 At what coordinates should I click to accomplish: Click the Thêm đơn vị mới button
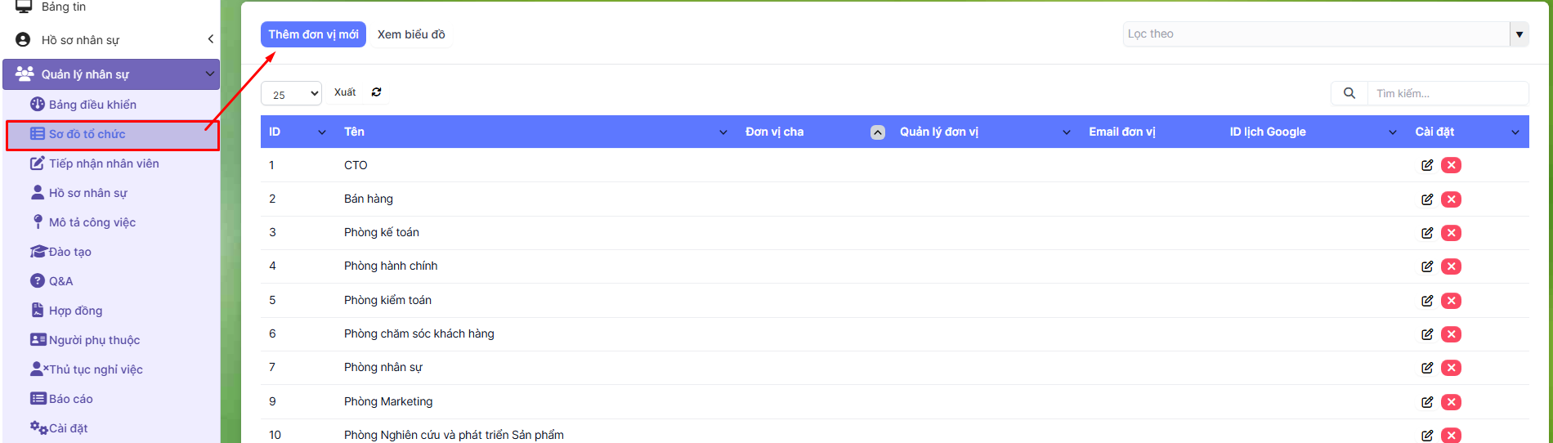(313, 34)
